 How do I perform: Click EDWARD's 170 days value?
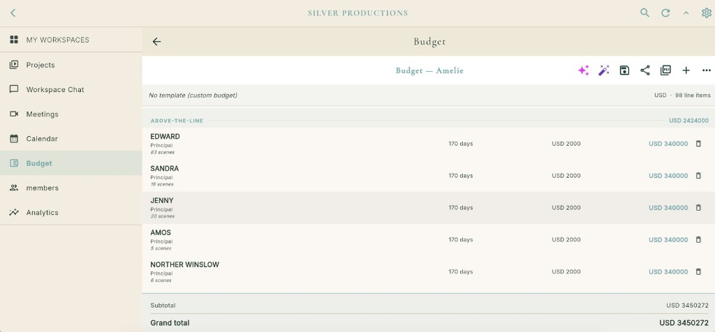tap(461, 144)
